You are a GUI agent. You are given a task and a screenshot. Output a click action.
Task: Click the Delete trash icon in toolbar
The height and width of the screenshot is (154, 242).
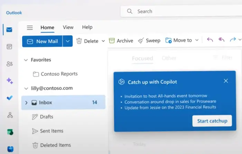coord(79,41)
